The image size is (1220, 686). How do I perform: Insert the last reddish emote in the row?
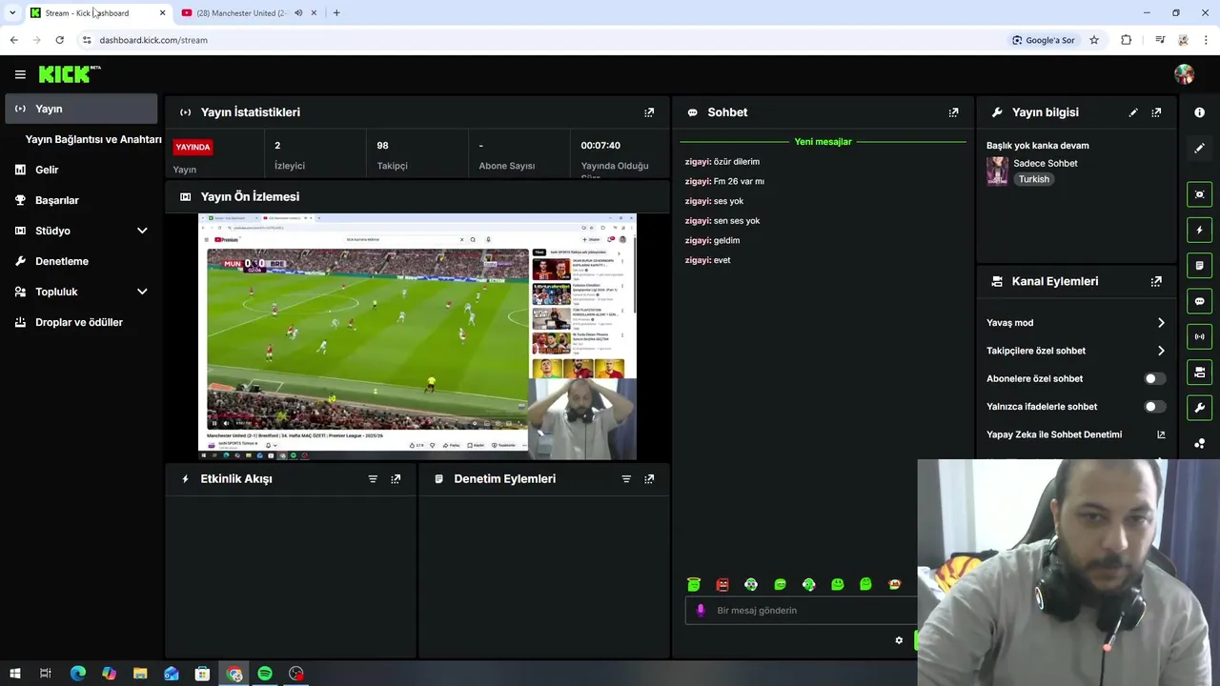(x=894, y=584)
